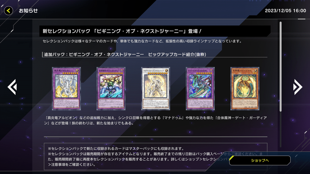Go back using the yellow arrow icon
Image resolution: width=310 pixels, height=174 pixels.
pos(9,11)
